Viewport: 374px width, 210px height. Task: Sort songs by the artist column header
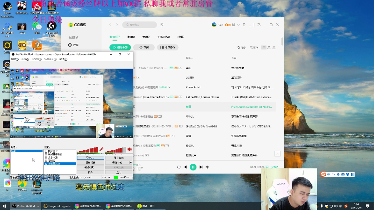[189, 58]
